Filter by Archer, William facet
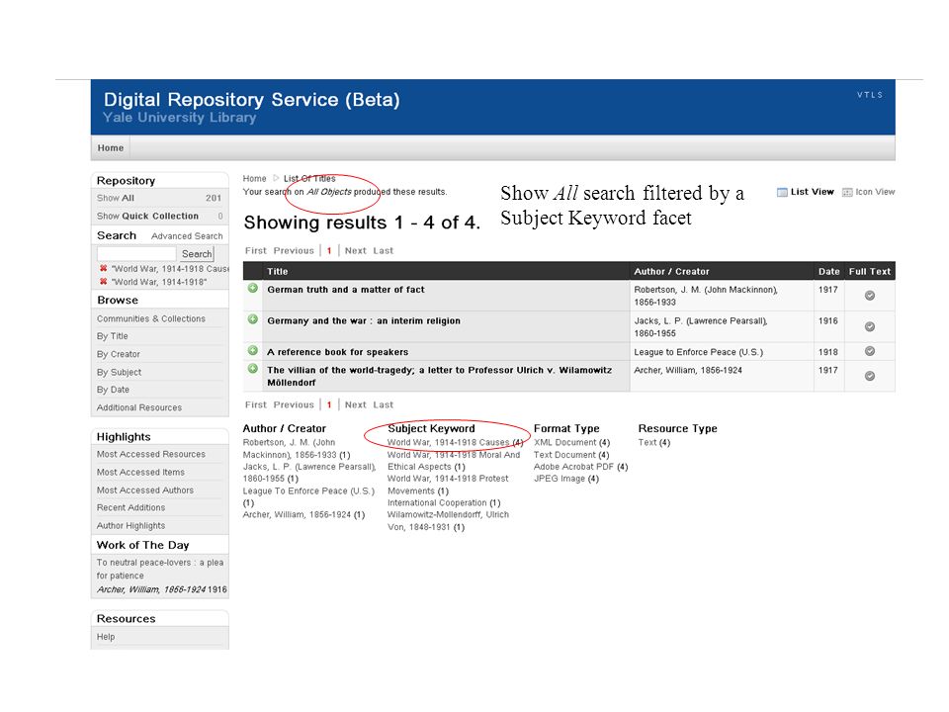This screenshot has width=949, height=712. tap(303, 514)
